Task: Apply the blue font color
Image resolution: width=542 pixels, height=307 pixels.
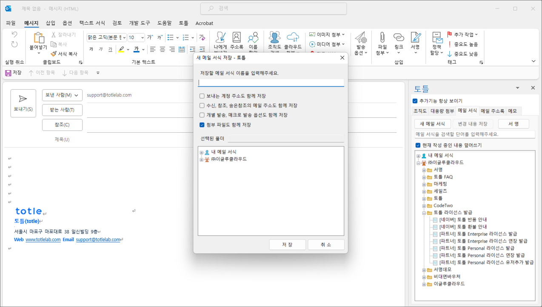Action: [136, 49]
